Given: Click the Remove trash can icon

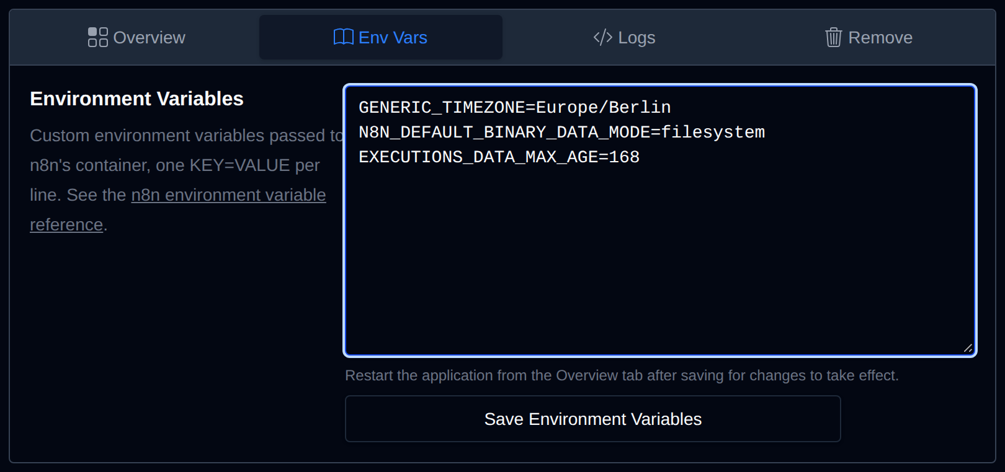Looking at the screenshot, I should click(833, 37).
